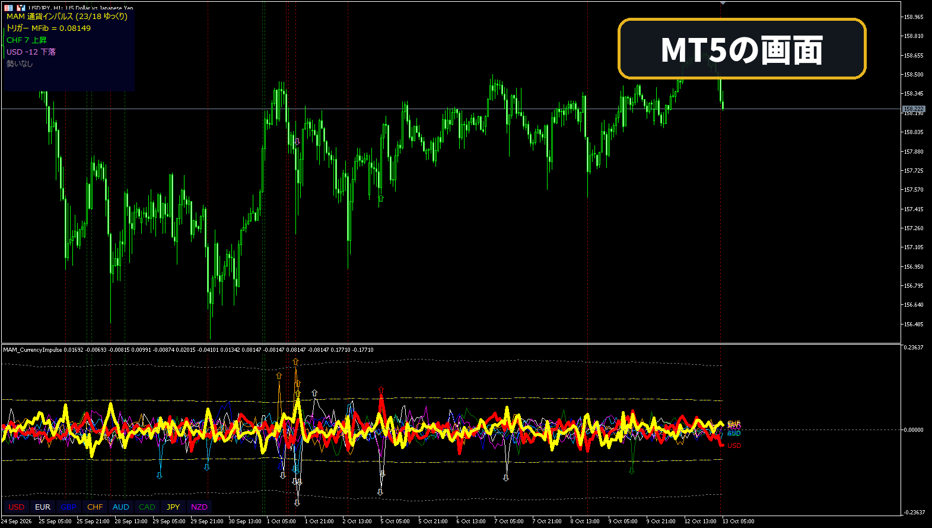Toggle the GBP currency line button

(69, 507)
